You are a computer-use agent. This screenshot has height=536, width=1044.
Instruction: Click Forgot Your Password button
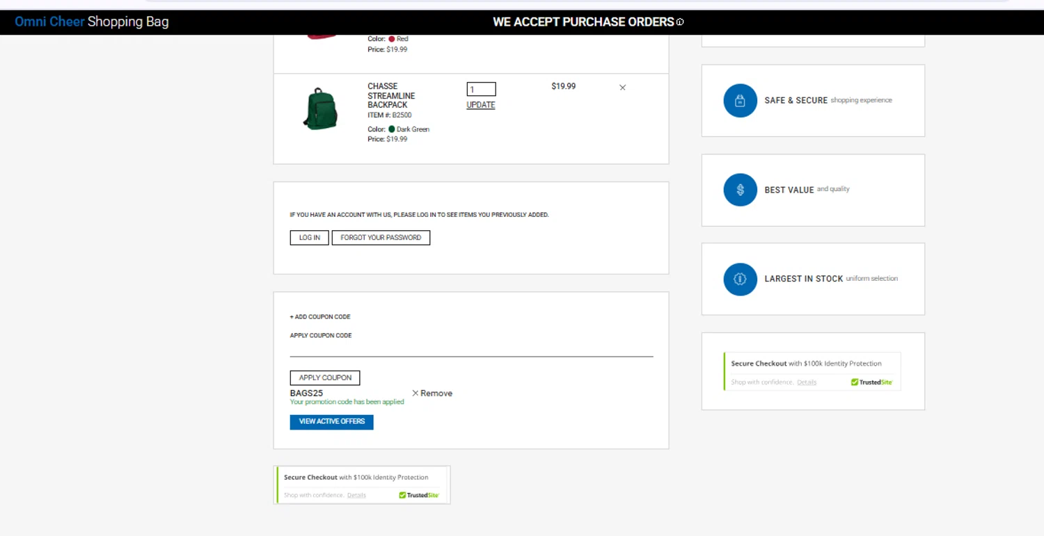381,238
